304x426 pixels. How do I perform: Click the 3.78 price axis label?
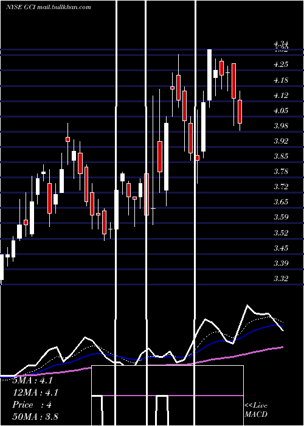(x=281, y=172)
